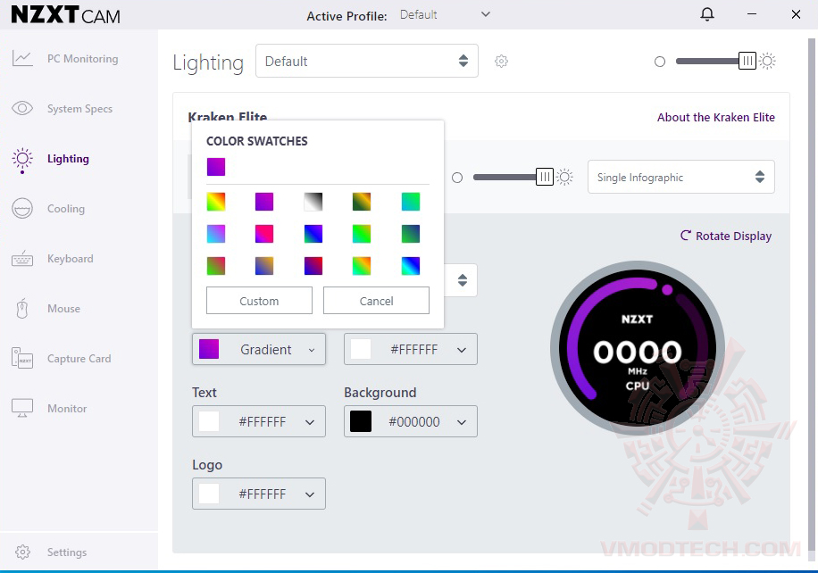Click the Custom button in swatches

tap(259, 301)
